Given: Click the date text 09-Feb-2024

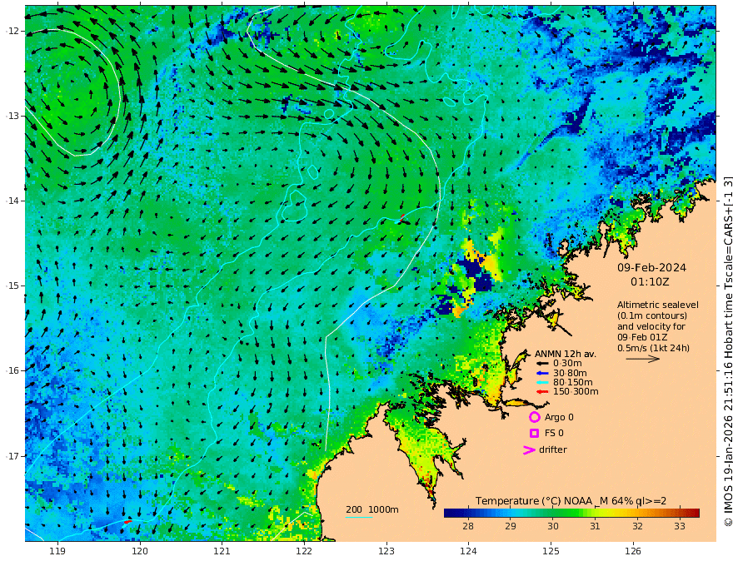Looking at the screenshot, I should [x=651, y=267].
